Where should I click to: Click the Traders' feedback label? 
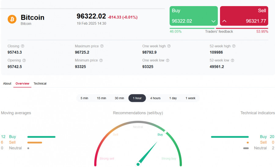[x=219, y=31]
